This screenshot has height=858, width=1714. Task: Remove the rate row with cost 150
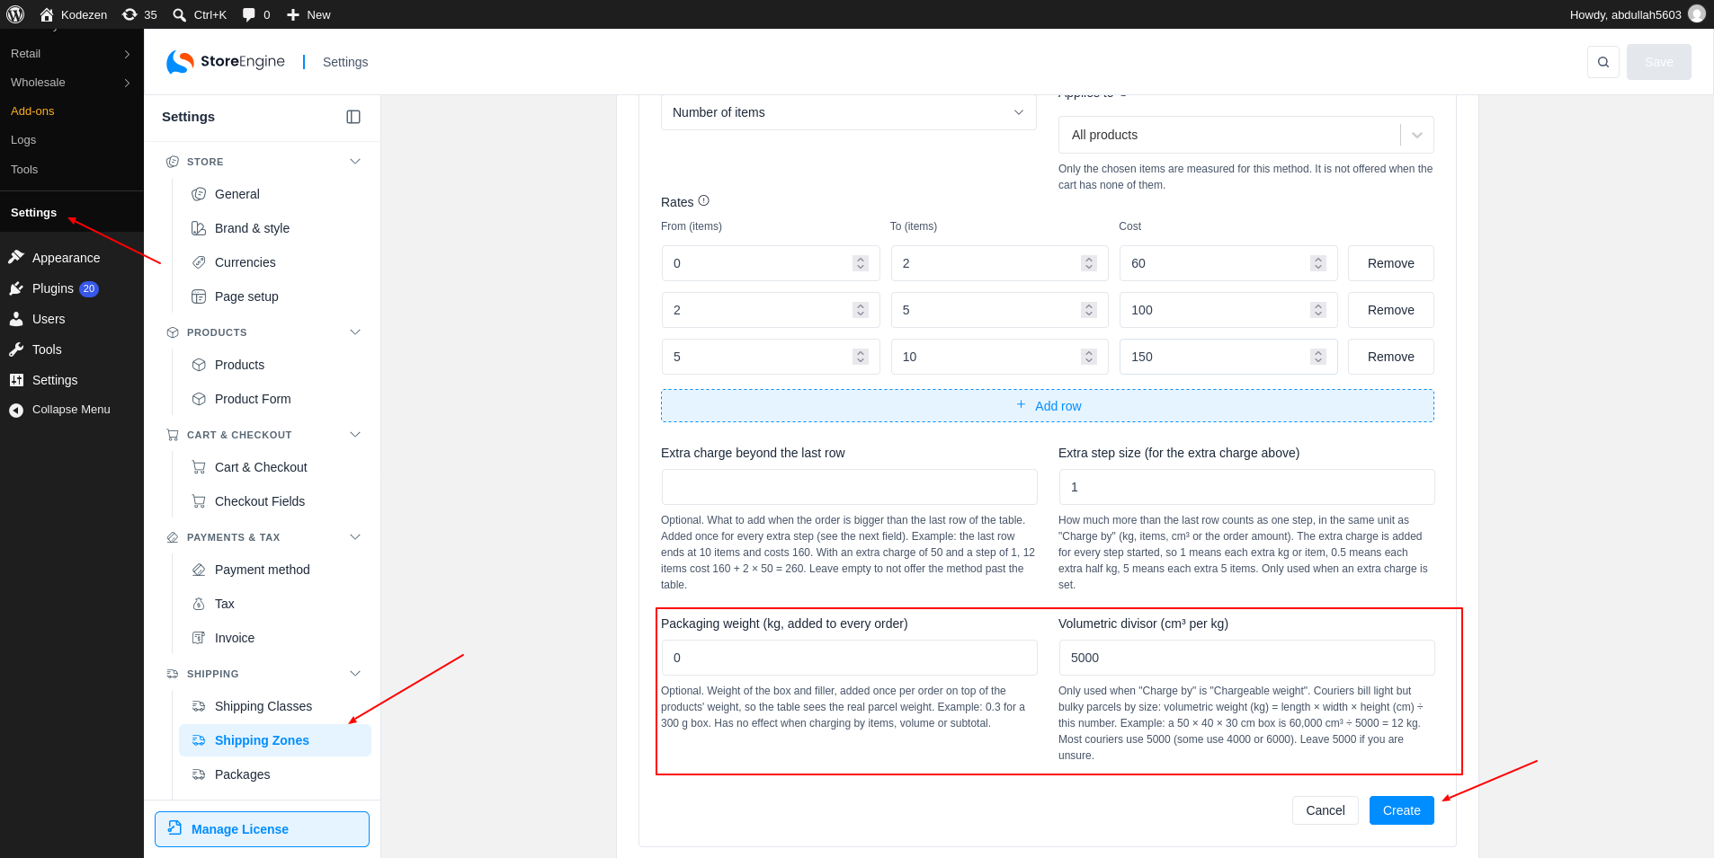tap(1390, 357)
